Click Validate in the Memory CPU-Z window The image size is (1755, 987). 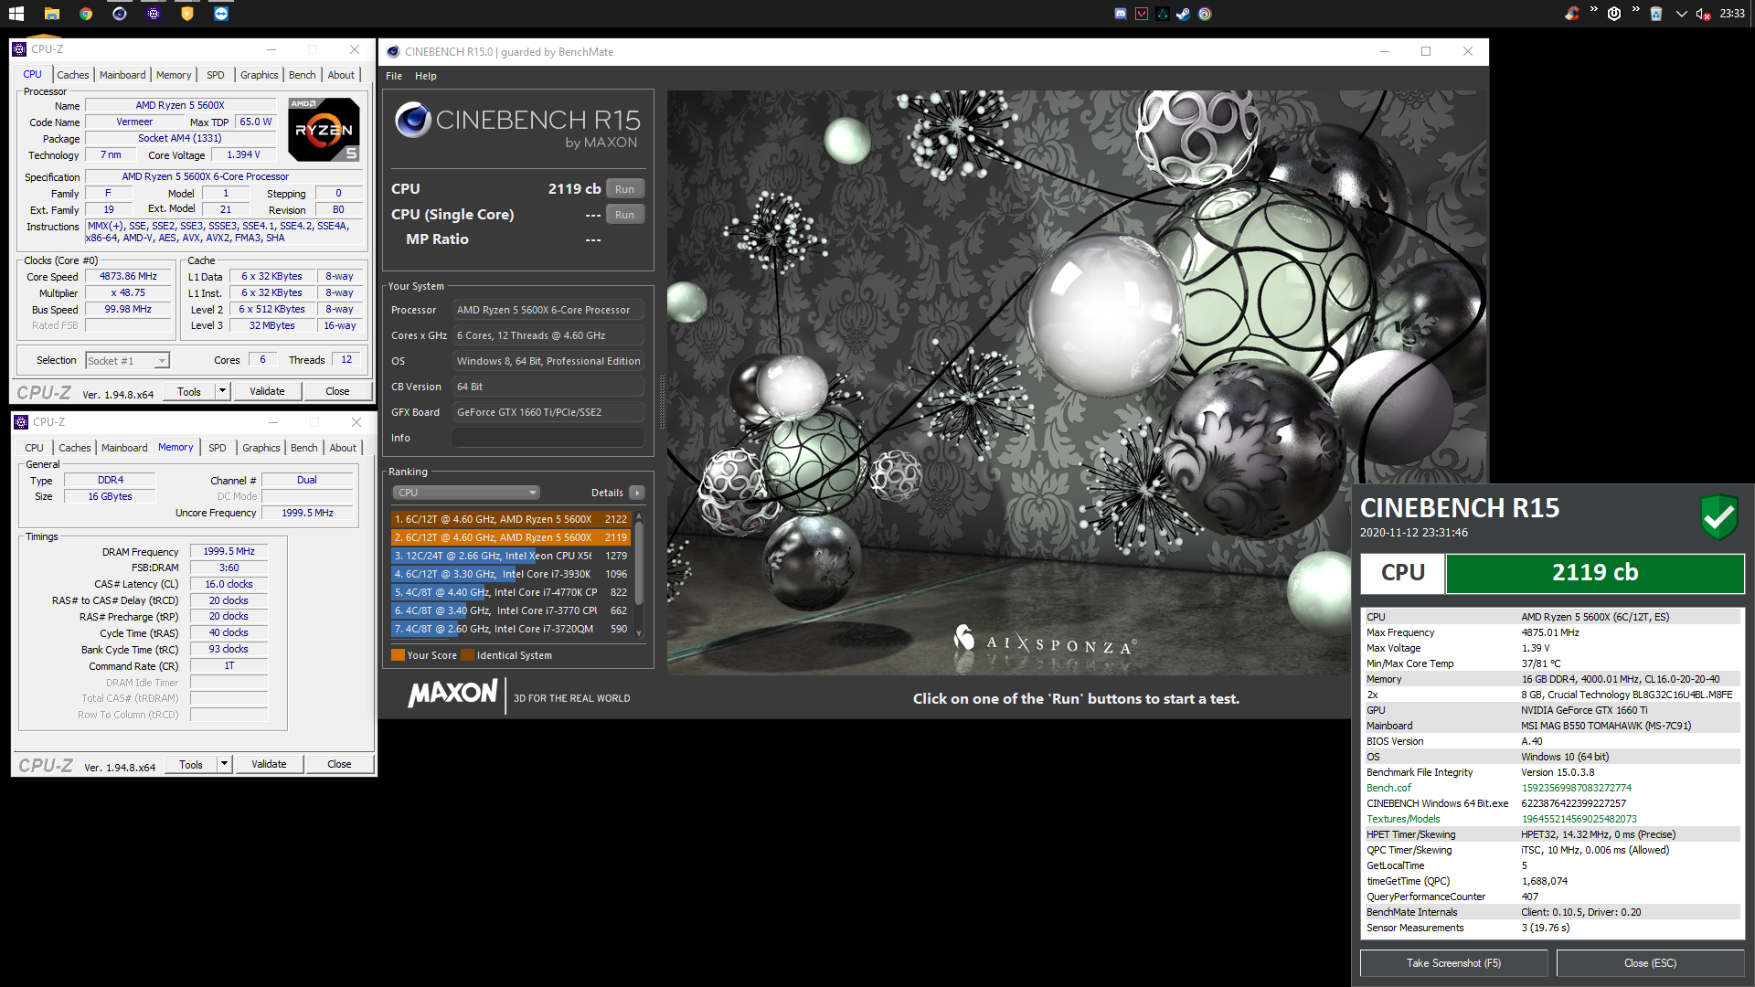coord(269,764)
